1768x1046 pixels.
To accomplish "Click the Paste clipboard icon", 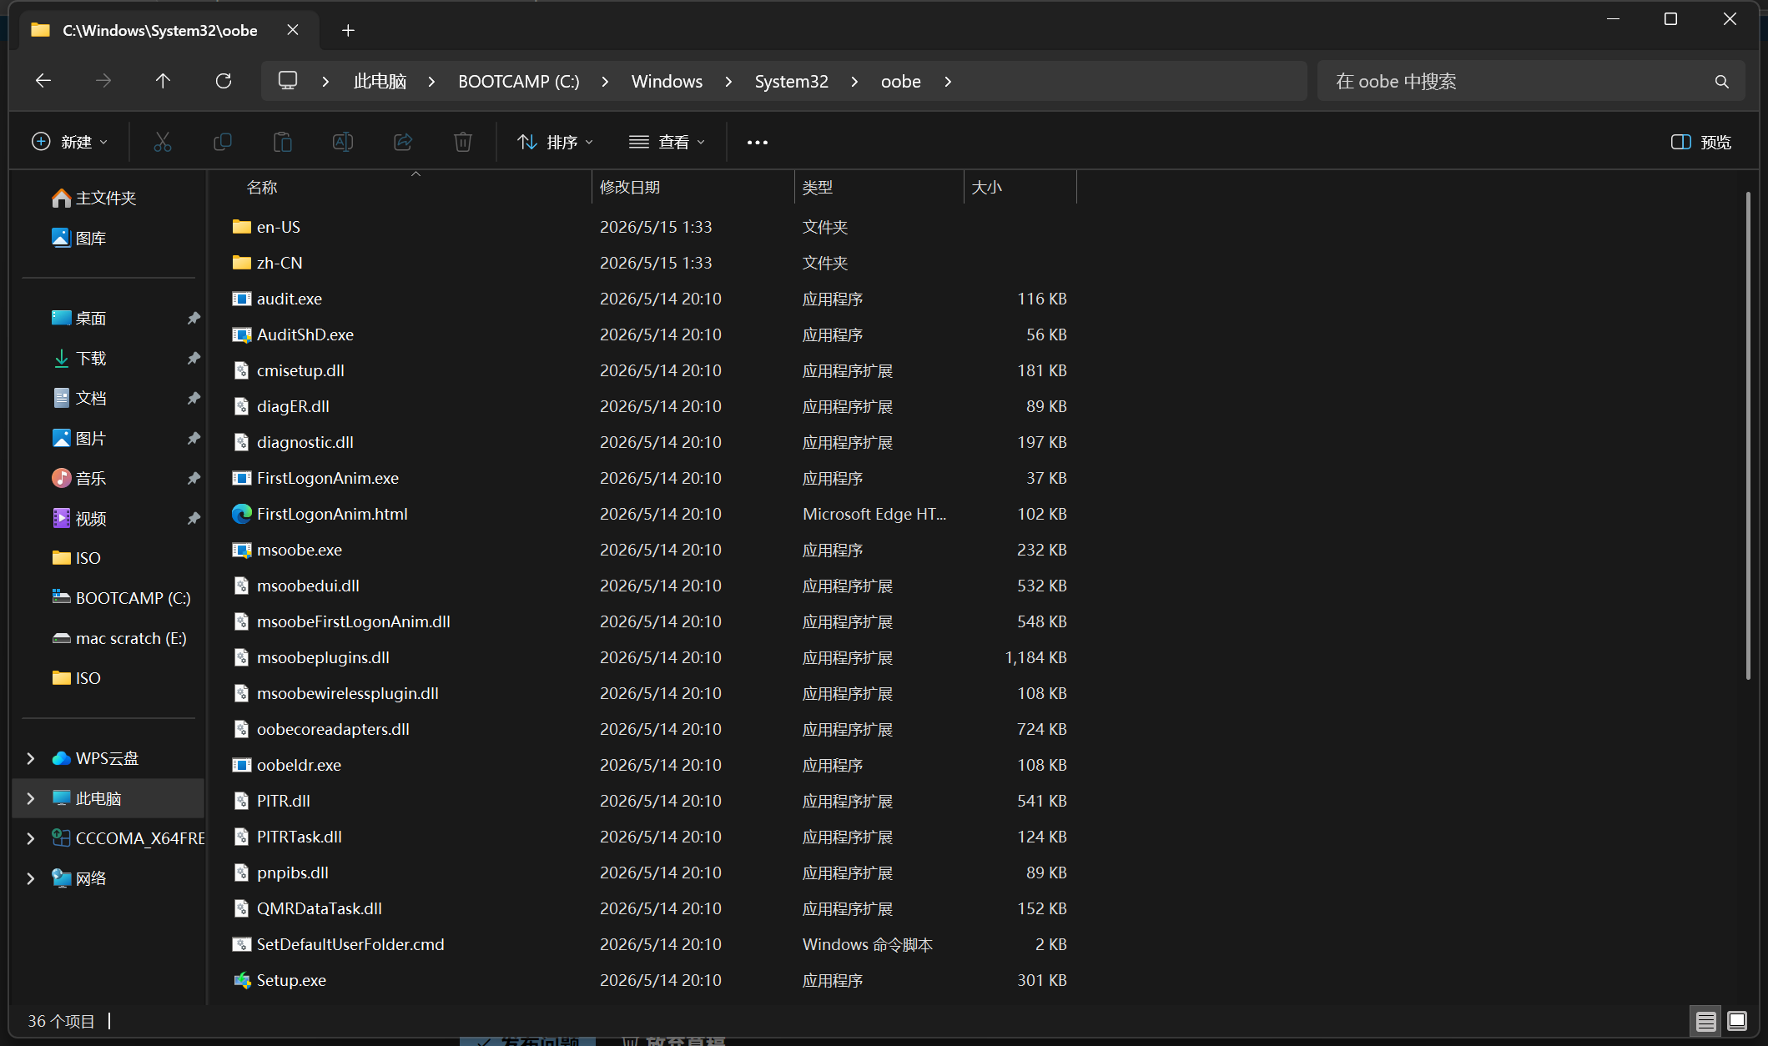I will tap(283, 143).
